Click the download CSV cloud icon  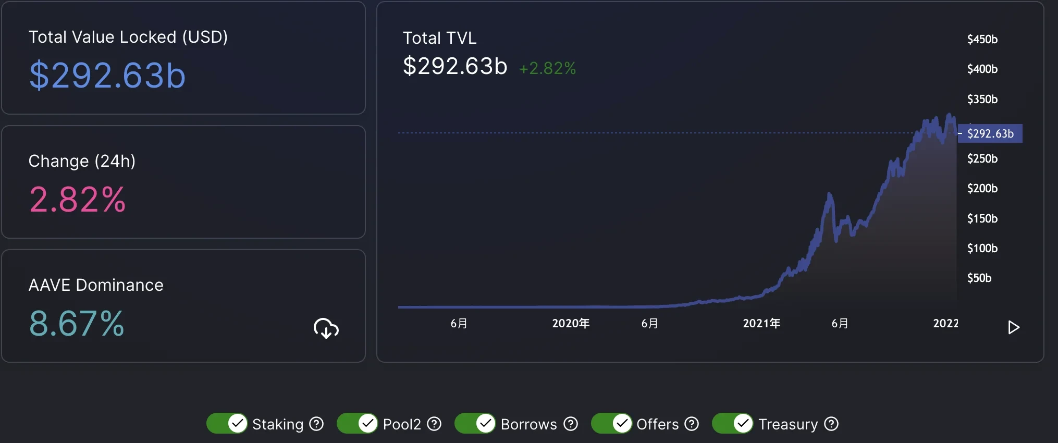click(326, 328)
